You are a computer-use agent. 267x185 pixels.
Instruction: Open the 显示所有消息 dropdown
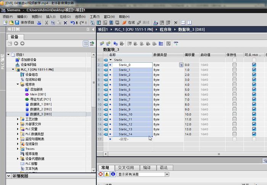[x=167, y=174]
